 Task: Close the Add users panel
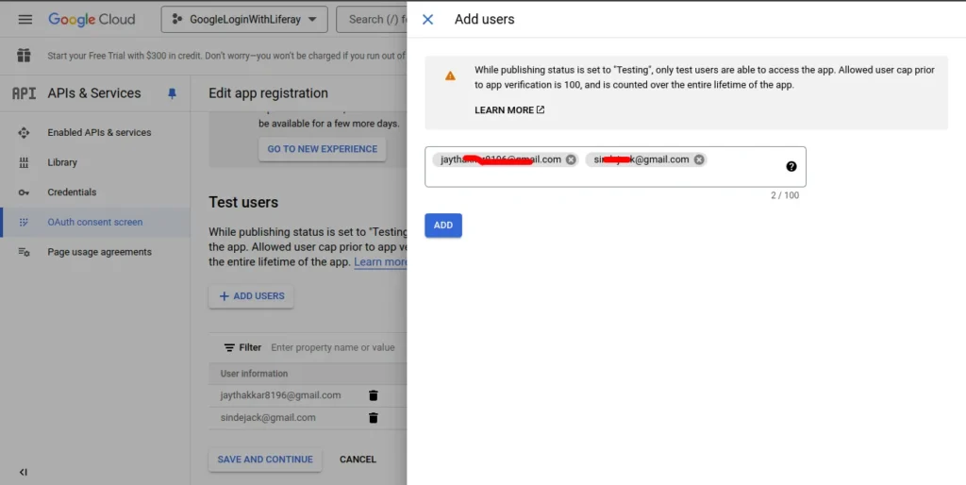[x=427, y=19]
